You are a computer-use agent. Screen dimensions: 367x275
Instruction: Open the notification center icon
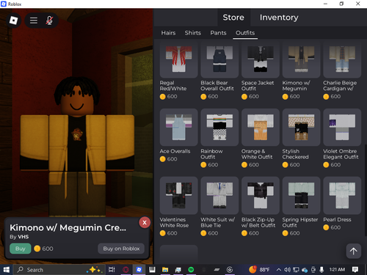pos(355,270)
